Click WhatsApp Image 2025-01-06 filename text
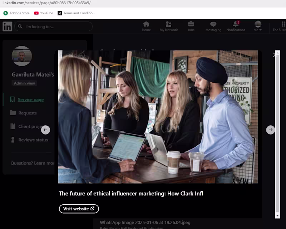Screen dimensions: 286x229 pos(145,223)
